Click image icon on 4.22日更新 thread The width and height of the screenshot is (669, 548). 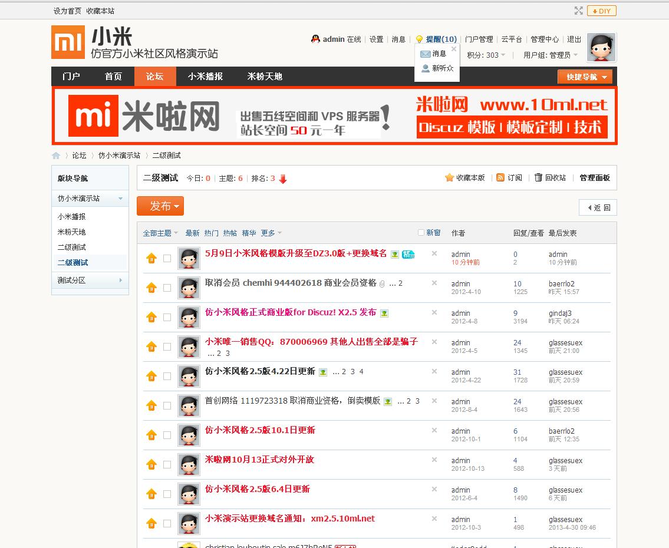[x=323, y=372]
